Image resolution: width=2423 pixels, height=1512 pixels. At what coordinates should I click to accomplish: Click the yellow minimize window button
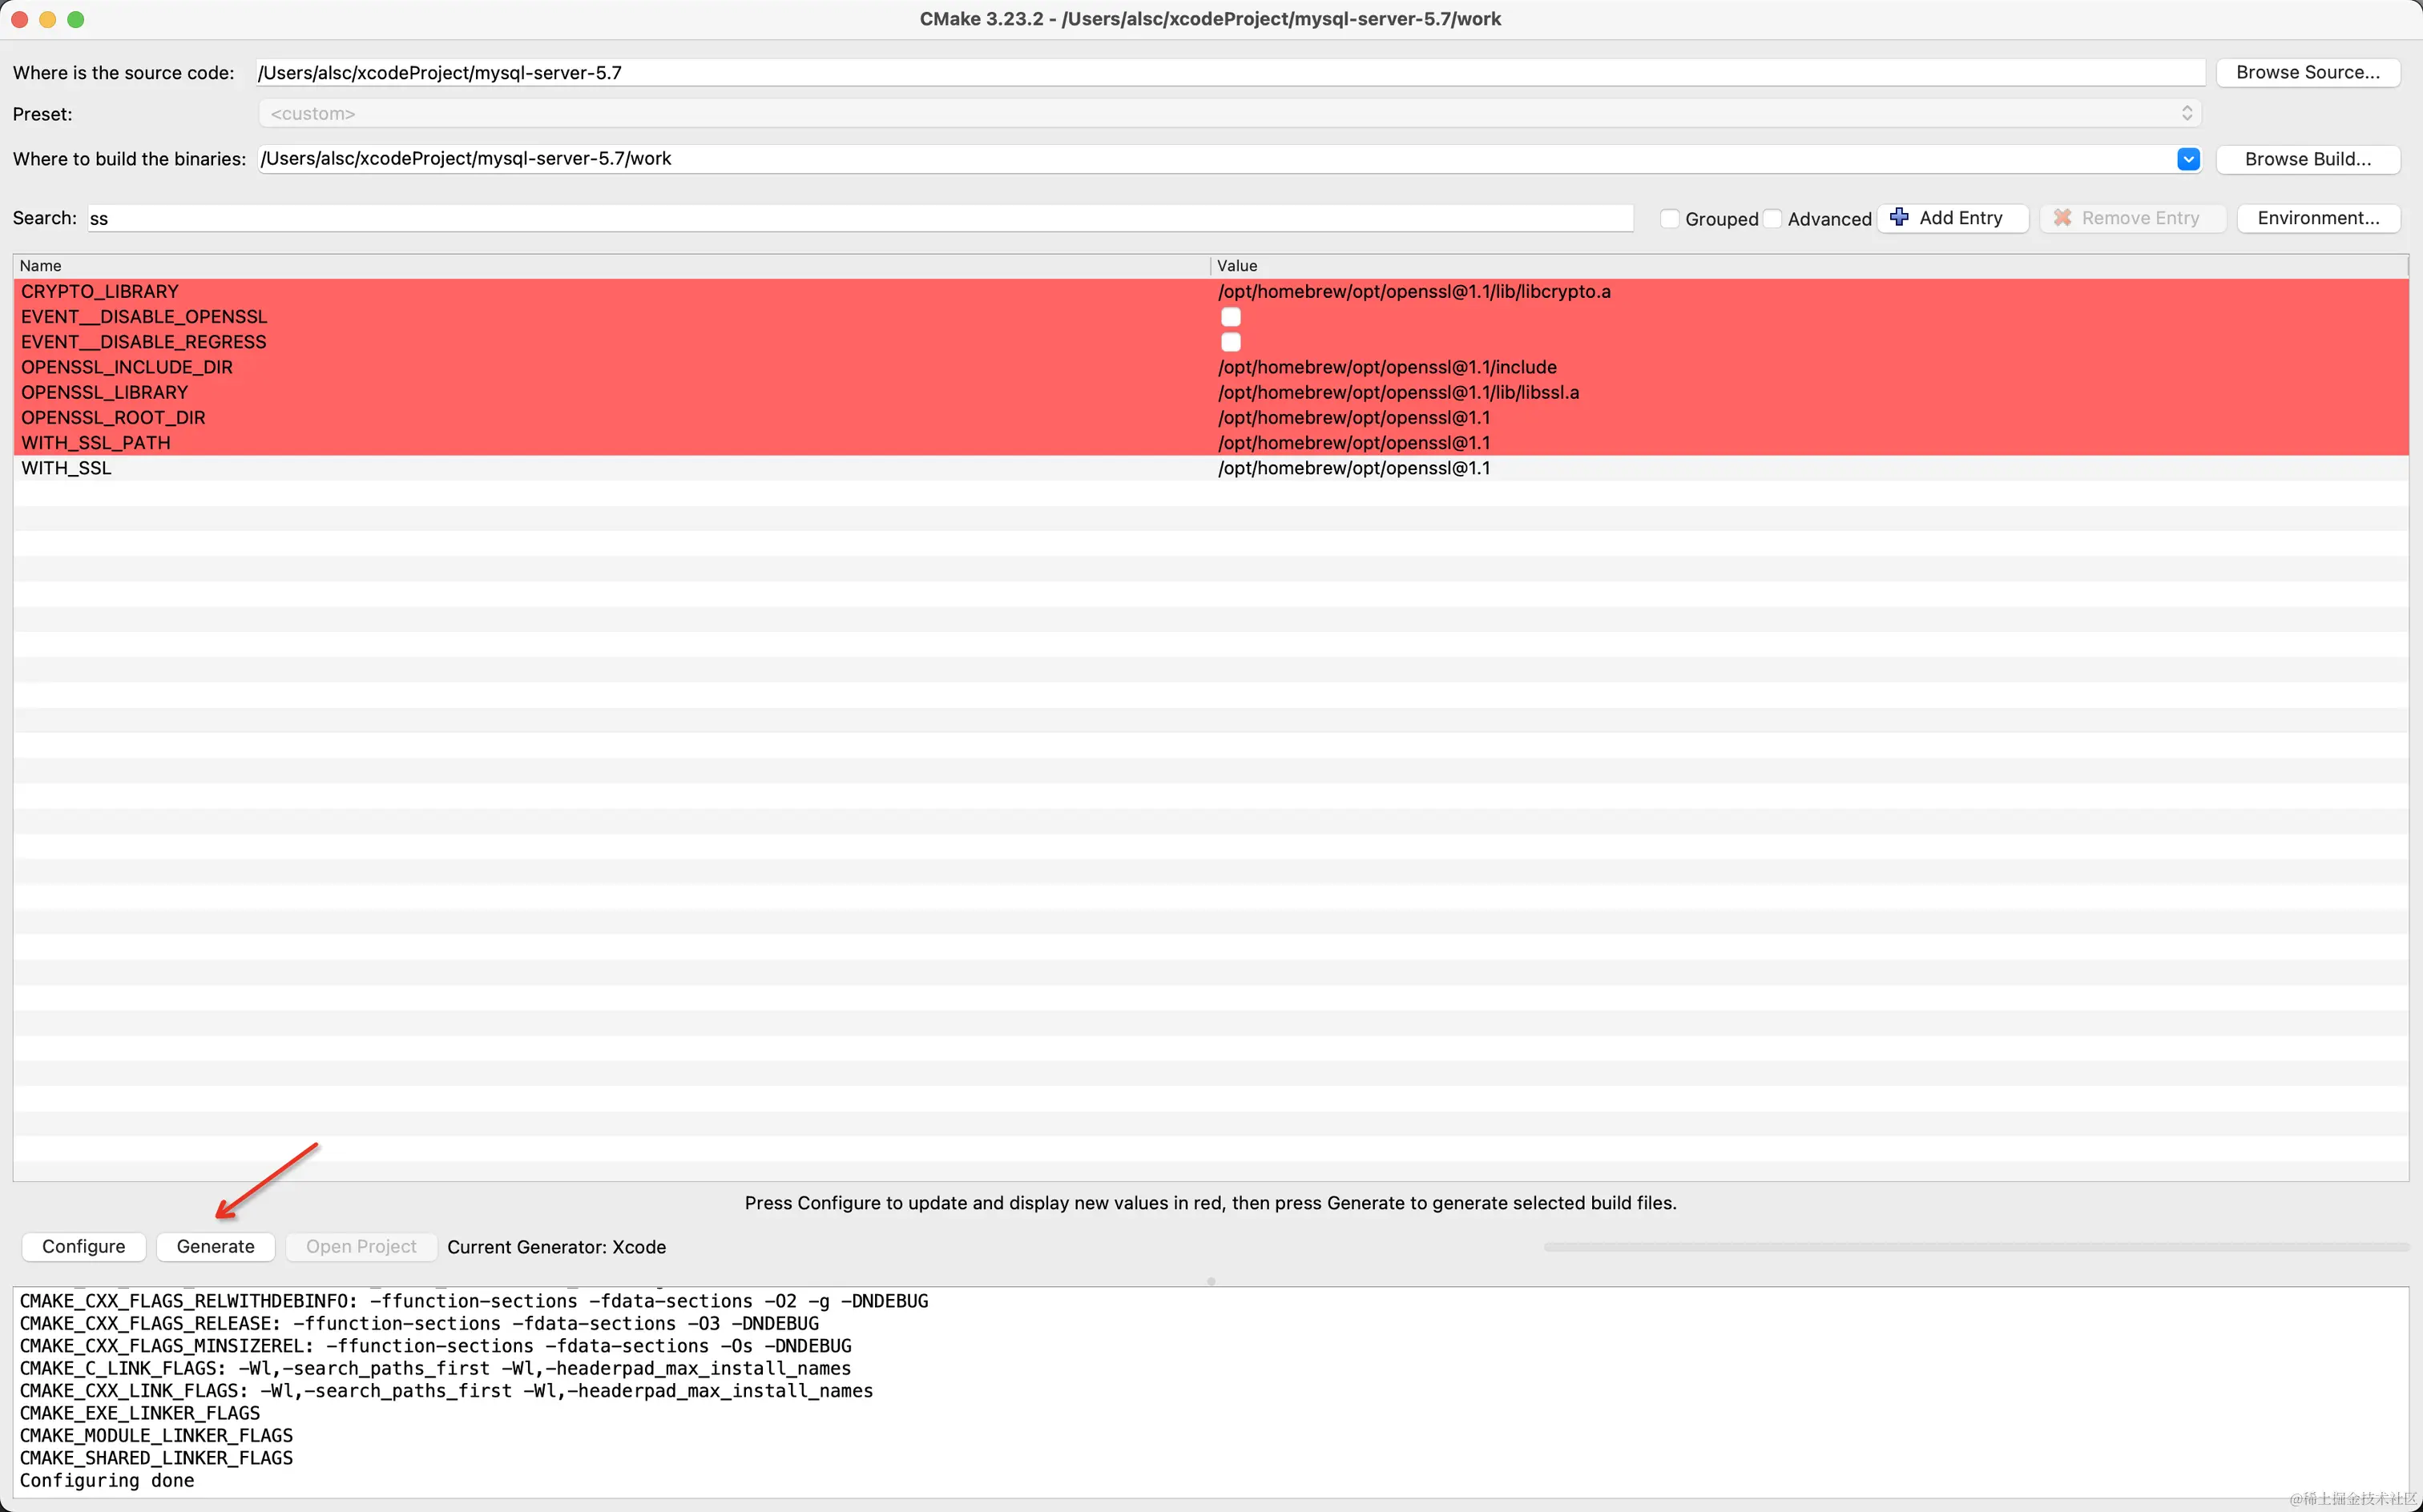(47, 19)
